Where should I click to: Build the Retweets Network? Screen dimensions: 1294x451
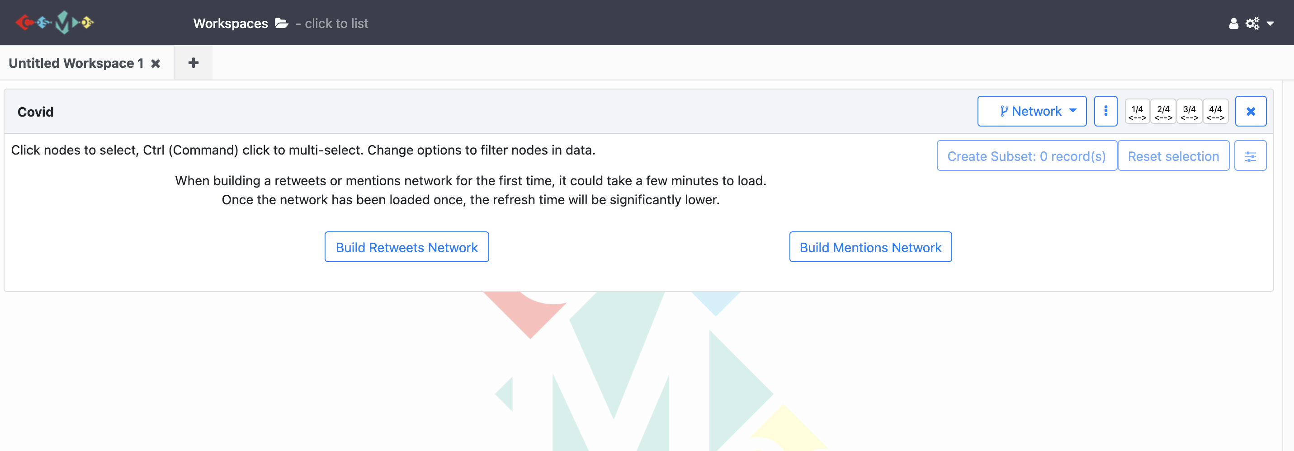(x=407, y=247)
